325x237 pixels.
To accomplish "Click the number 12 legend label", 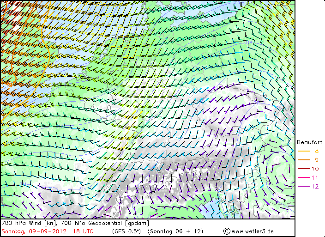I will tap(315, 186).
